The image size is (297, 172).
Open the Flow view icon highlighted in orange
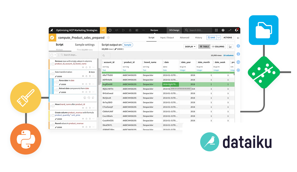pos(103,30)
